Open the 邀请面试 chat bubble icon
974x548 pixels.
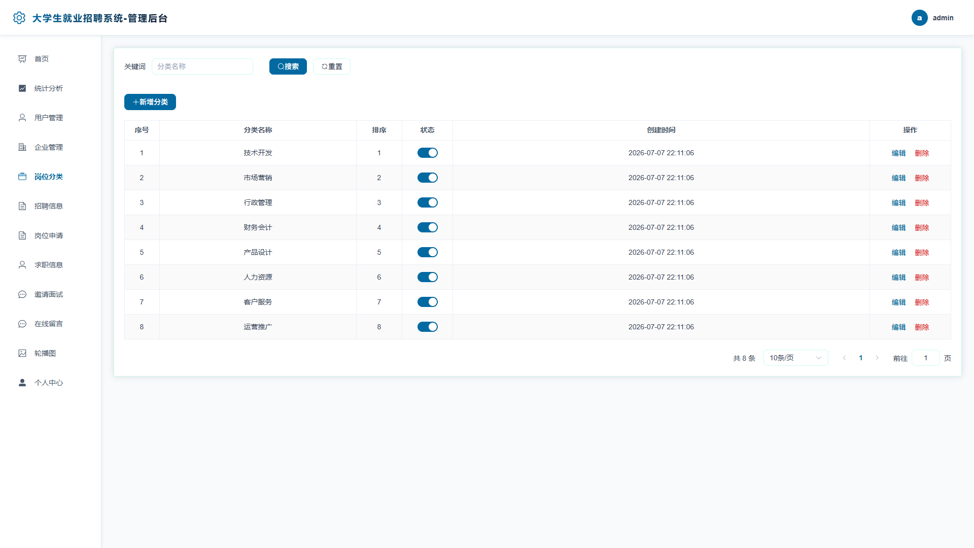click(22, 294)
